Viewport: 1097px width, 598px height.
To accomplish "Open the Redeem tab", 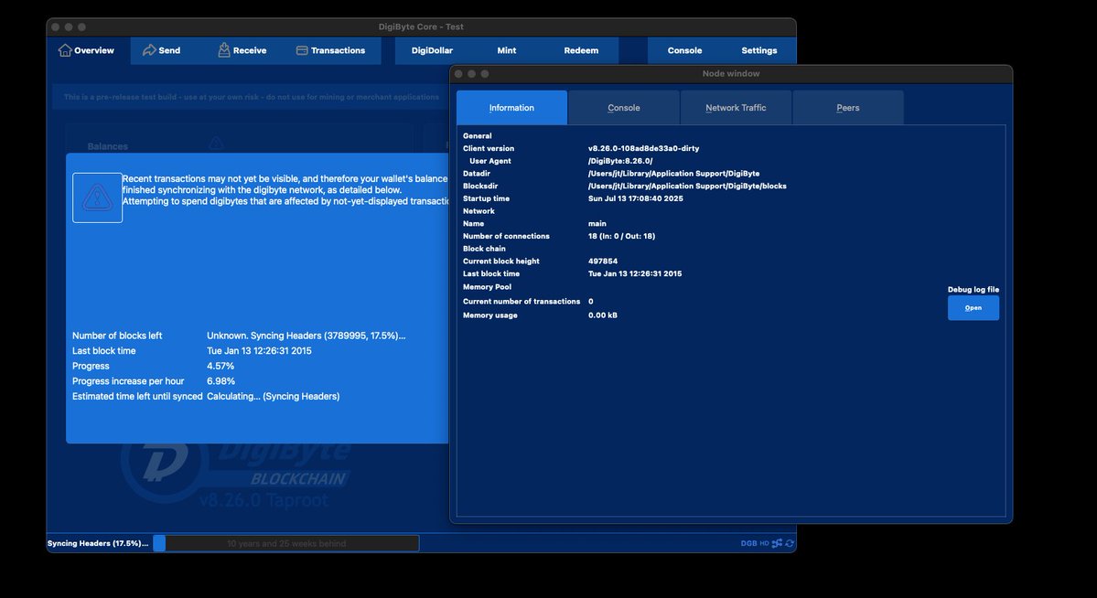I will coord(581,50).
